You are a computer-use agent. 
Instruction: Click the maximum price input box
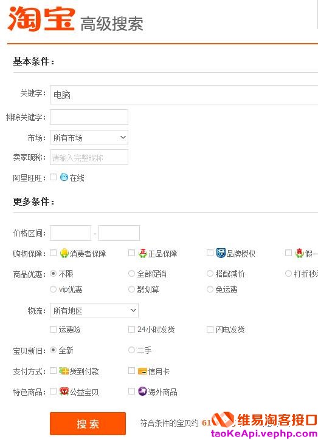(x=119, y=233)
